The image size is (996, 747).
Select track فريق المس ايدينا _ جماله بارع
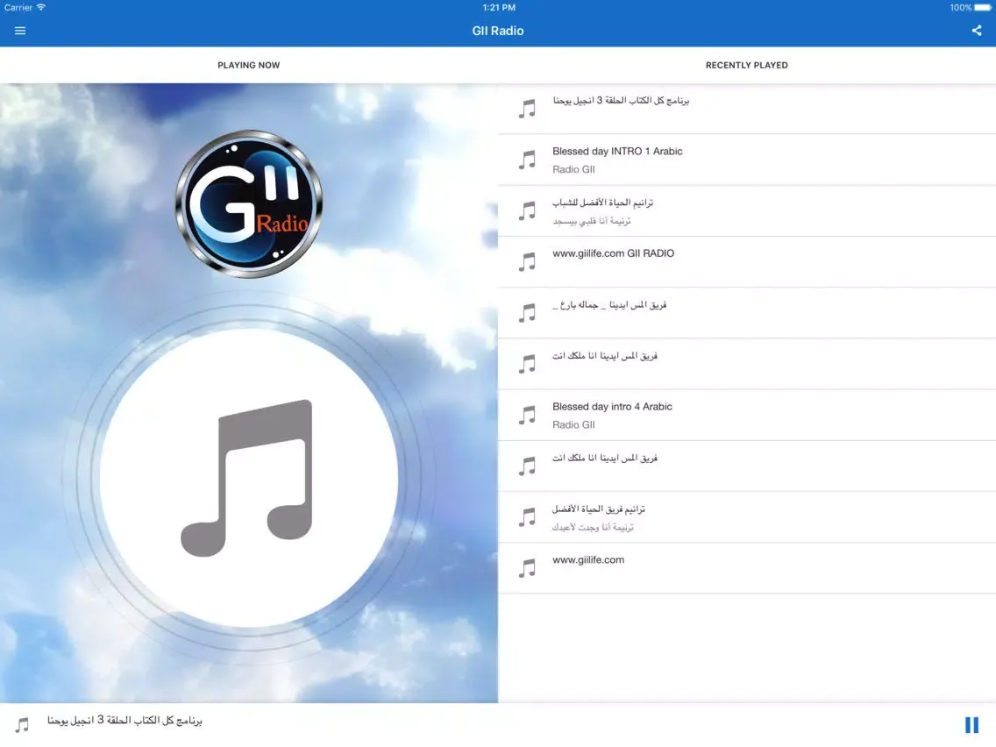coord(747,313)
